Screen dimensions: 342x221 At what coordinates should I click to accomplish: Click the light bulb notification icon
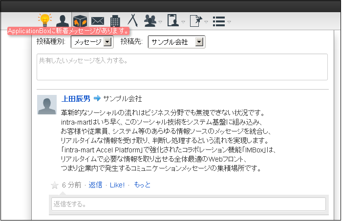click(45, 20)
